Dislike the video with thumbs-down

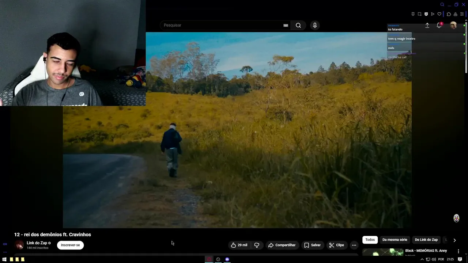click(257, 245)
